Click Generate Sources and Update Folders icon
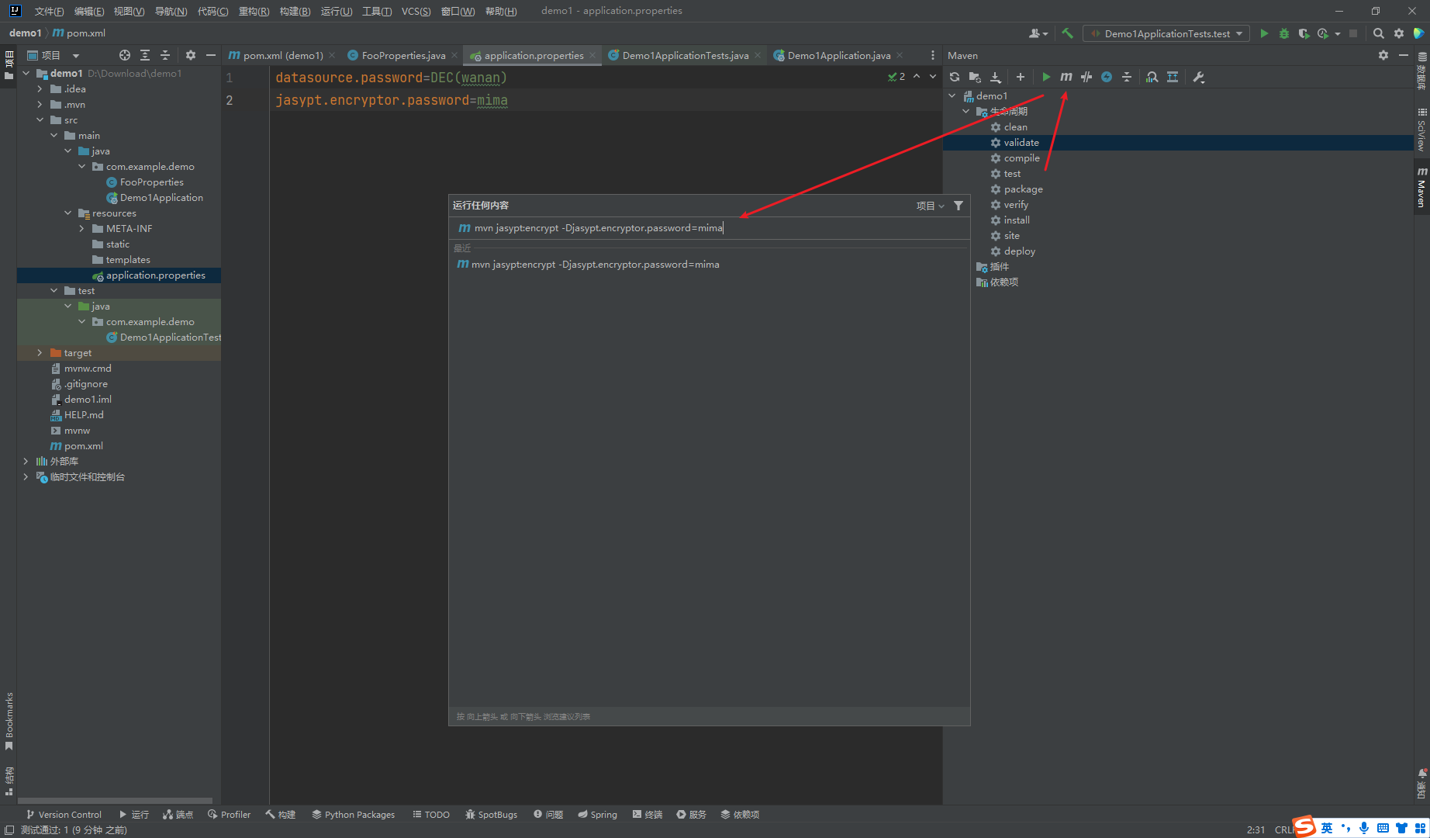Screen dimensions: 1430x838 [x=975, y=77]
